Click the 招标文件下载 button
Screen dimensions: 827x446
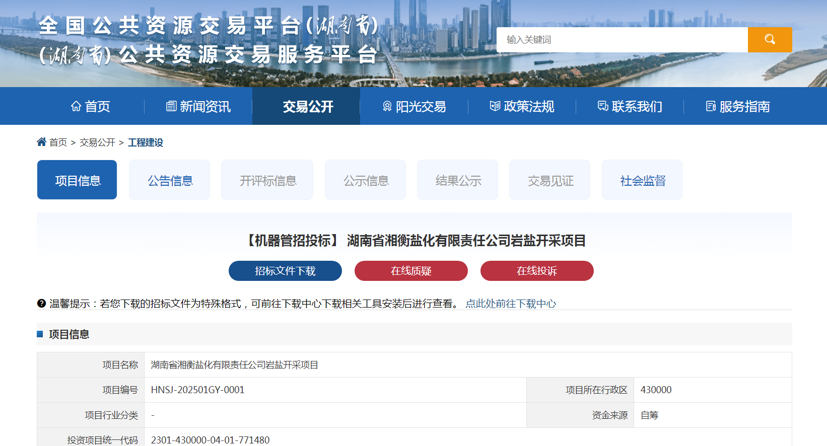coord(285,271)
